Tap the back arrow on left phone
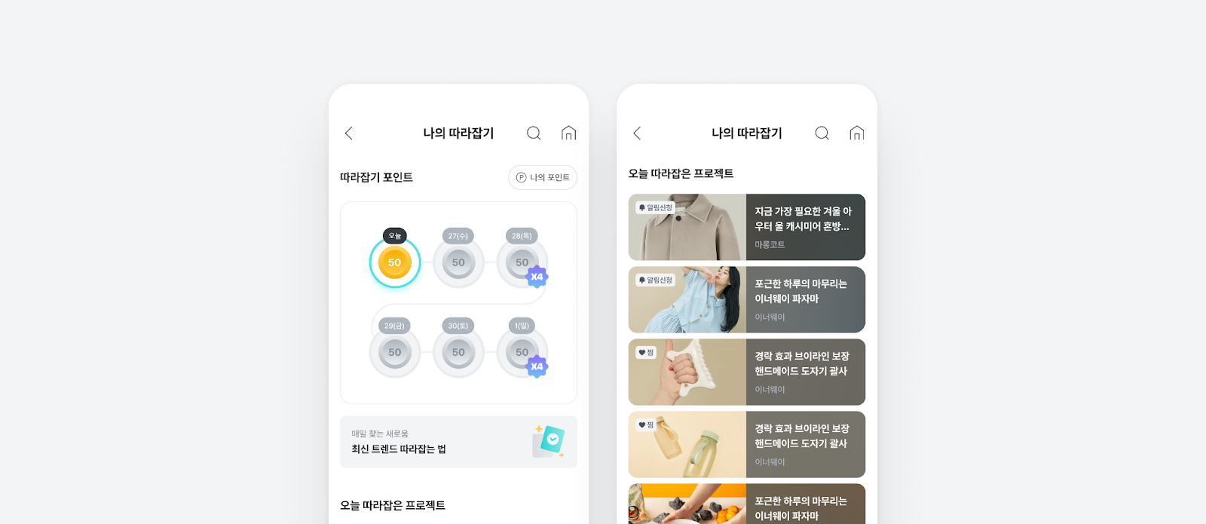The height and width of the screenshot is (524, 1206). (348, 133)
